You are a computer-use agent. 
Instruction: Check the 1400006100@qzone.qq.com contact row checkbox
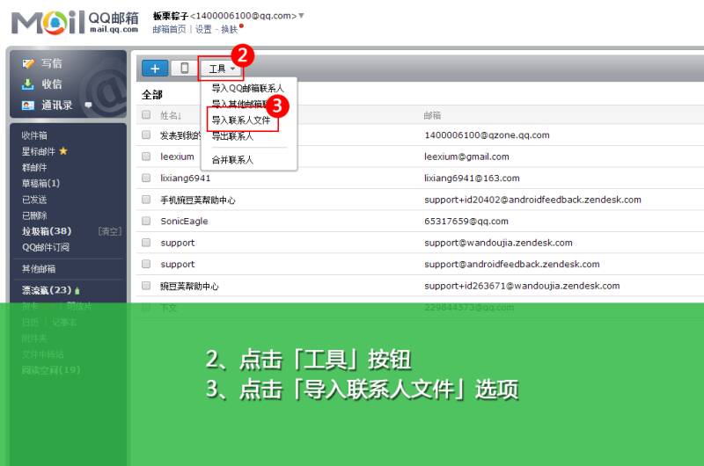[146, 135]
